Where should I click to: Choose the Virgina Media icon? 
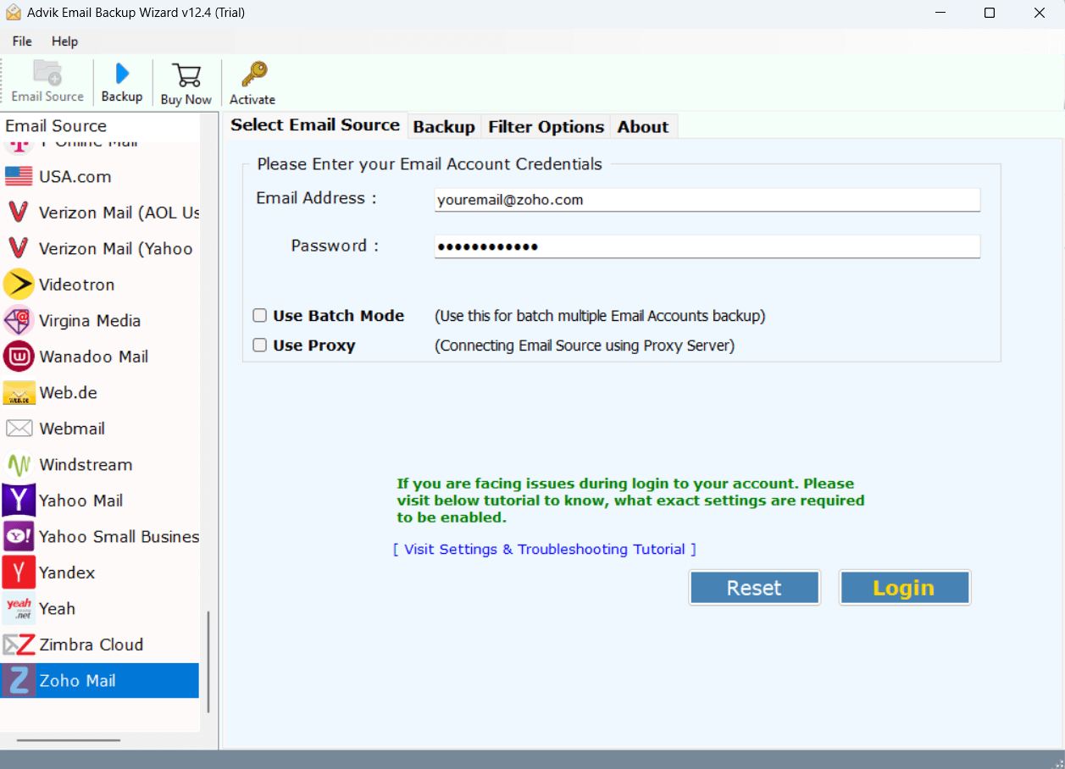coord(19,320)
